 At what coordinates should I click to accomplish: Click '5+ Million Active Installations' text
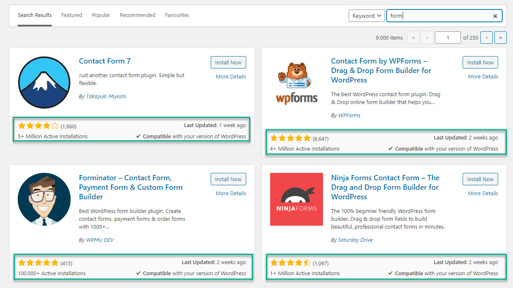(x=53, y=136)
